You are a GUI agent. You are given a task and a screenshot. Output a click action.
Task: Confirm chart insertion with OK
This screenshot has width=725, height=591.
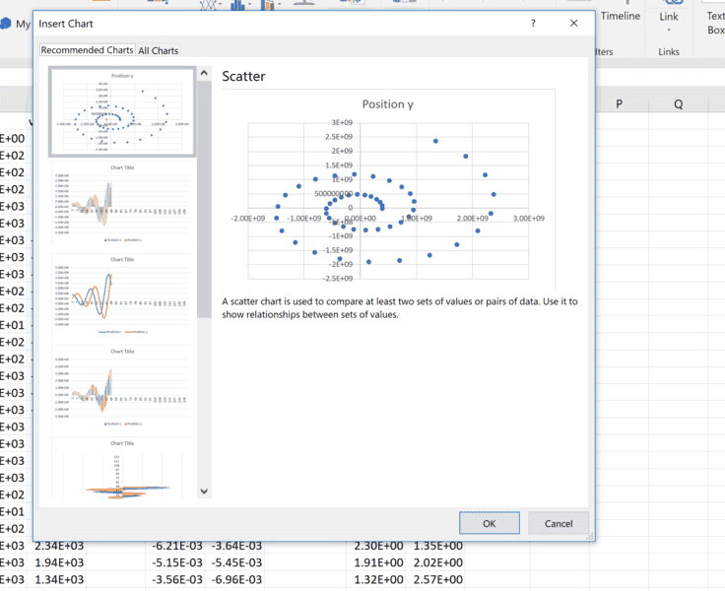pos(489,523)
